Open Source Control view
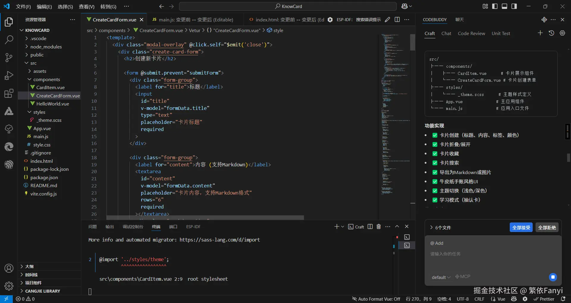Image resolution: width=571 pixels, height=303 pixels. 9,58
